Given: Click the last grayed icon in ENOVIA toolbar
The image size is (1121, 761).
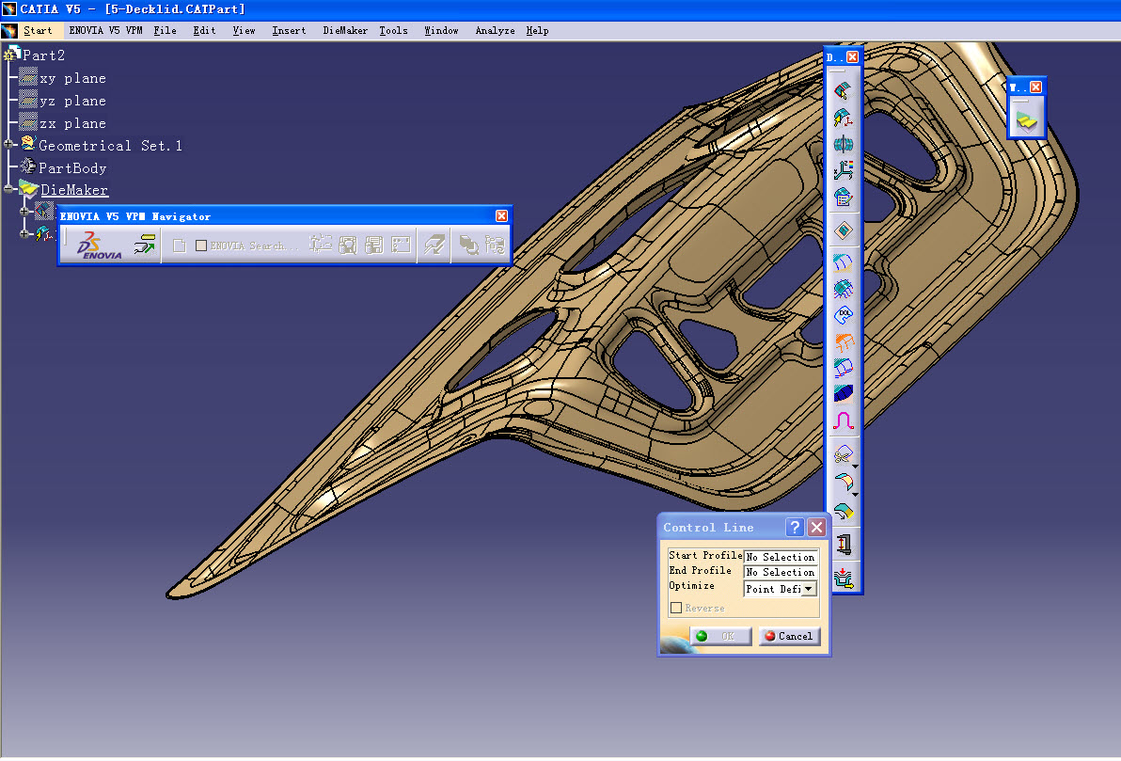Looking at the screenshot, I should [x=495, y=246].
